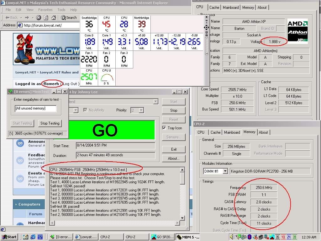The image size is (321, 241).
Task: Switch to About tab in upper CPU-Z window
Action: point(262,8)
